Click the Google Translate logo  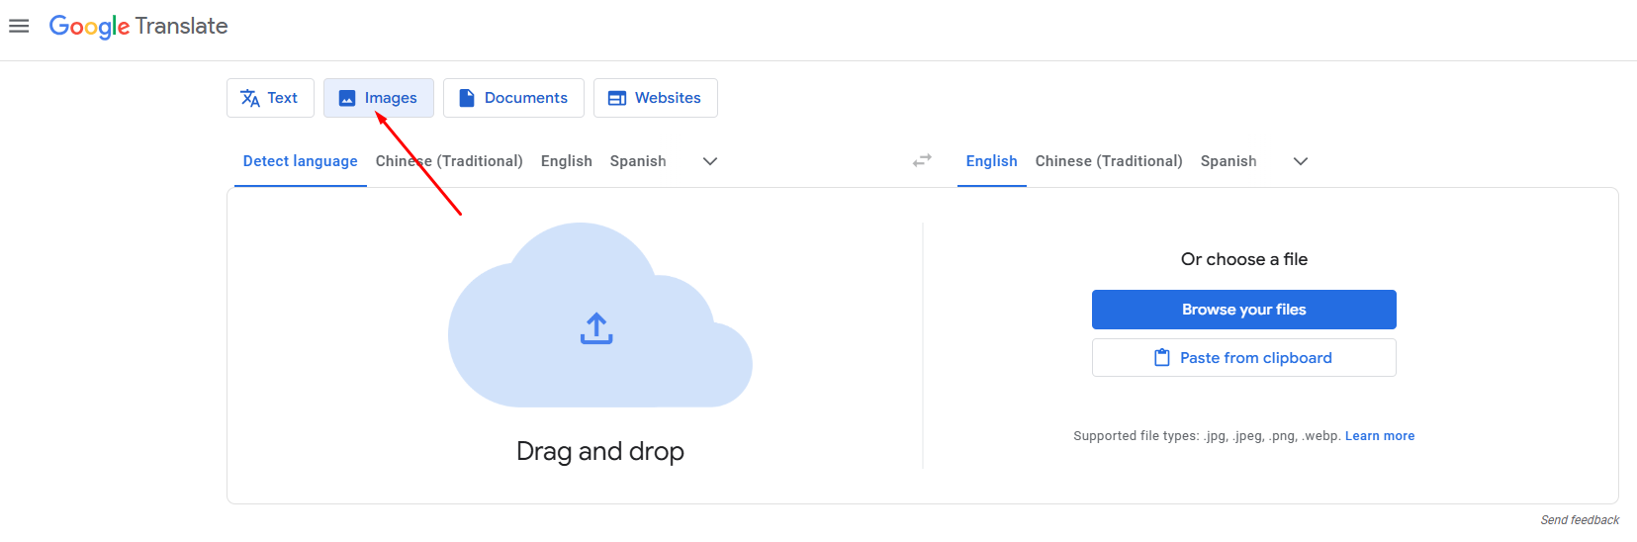[138, 26]
